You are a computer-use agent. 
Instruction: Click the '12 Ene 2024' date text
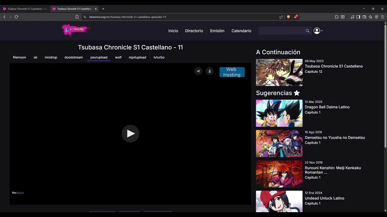click(x=314, y=193)
